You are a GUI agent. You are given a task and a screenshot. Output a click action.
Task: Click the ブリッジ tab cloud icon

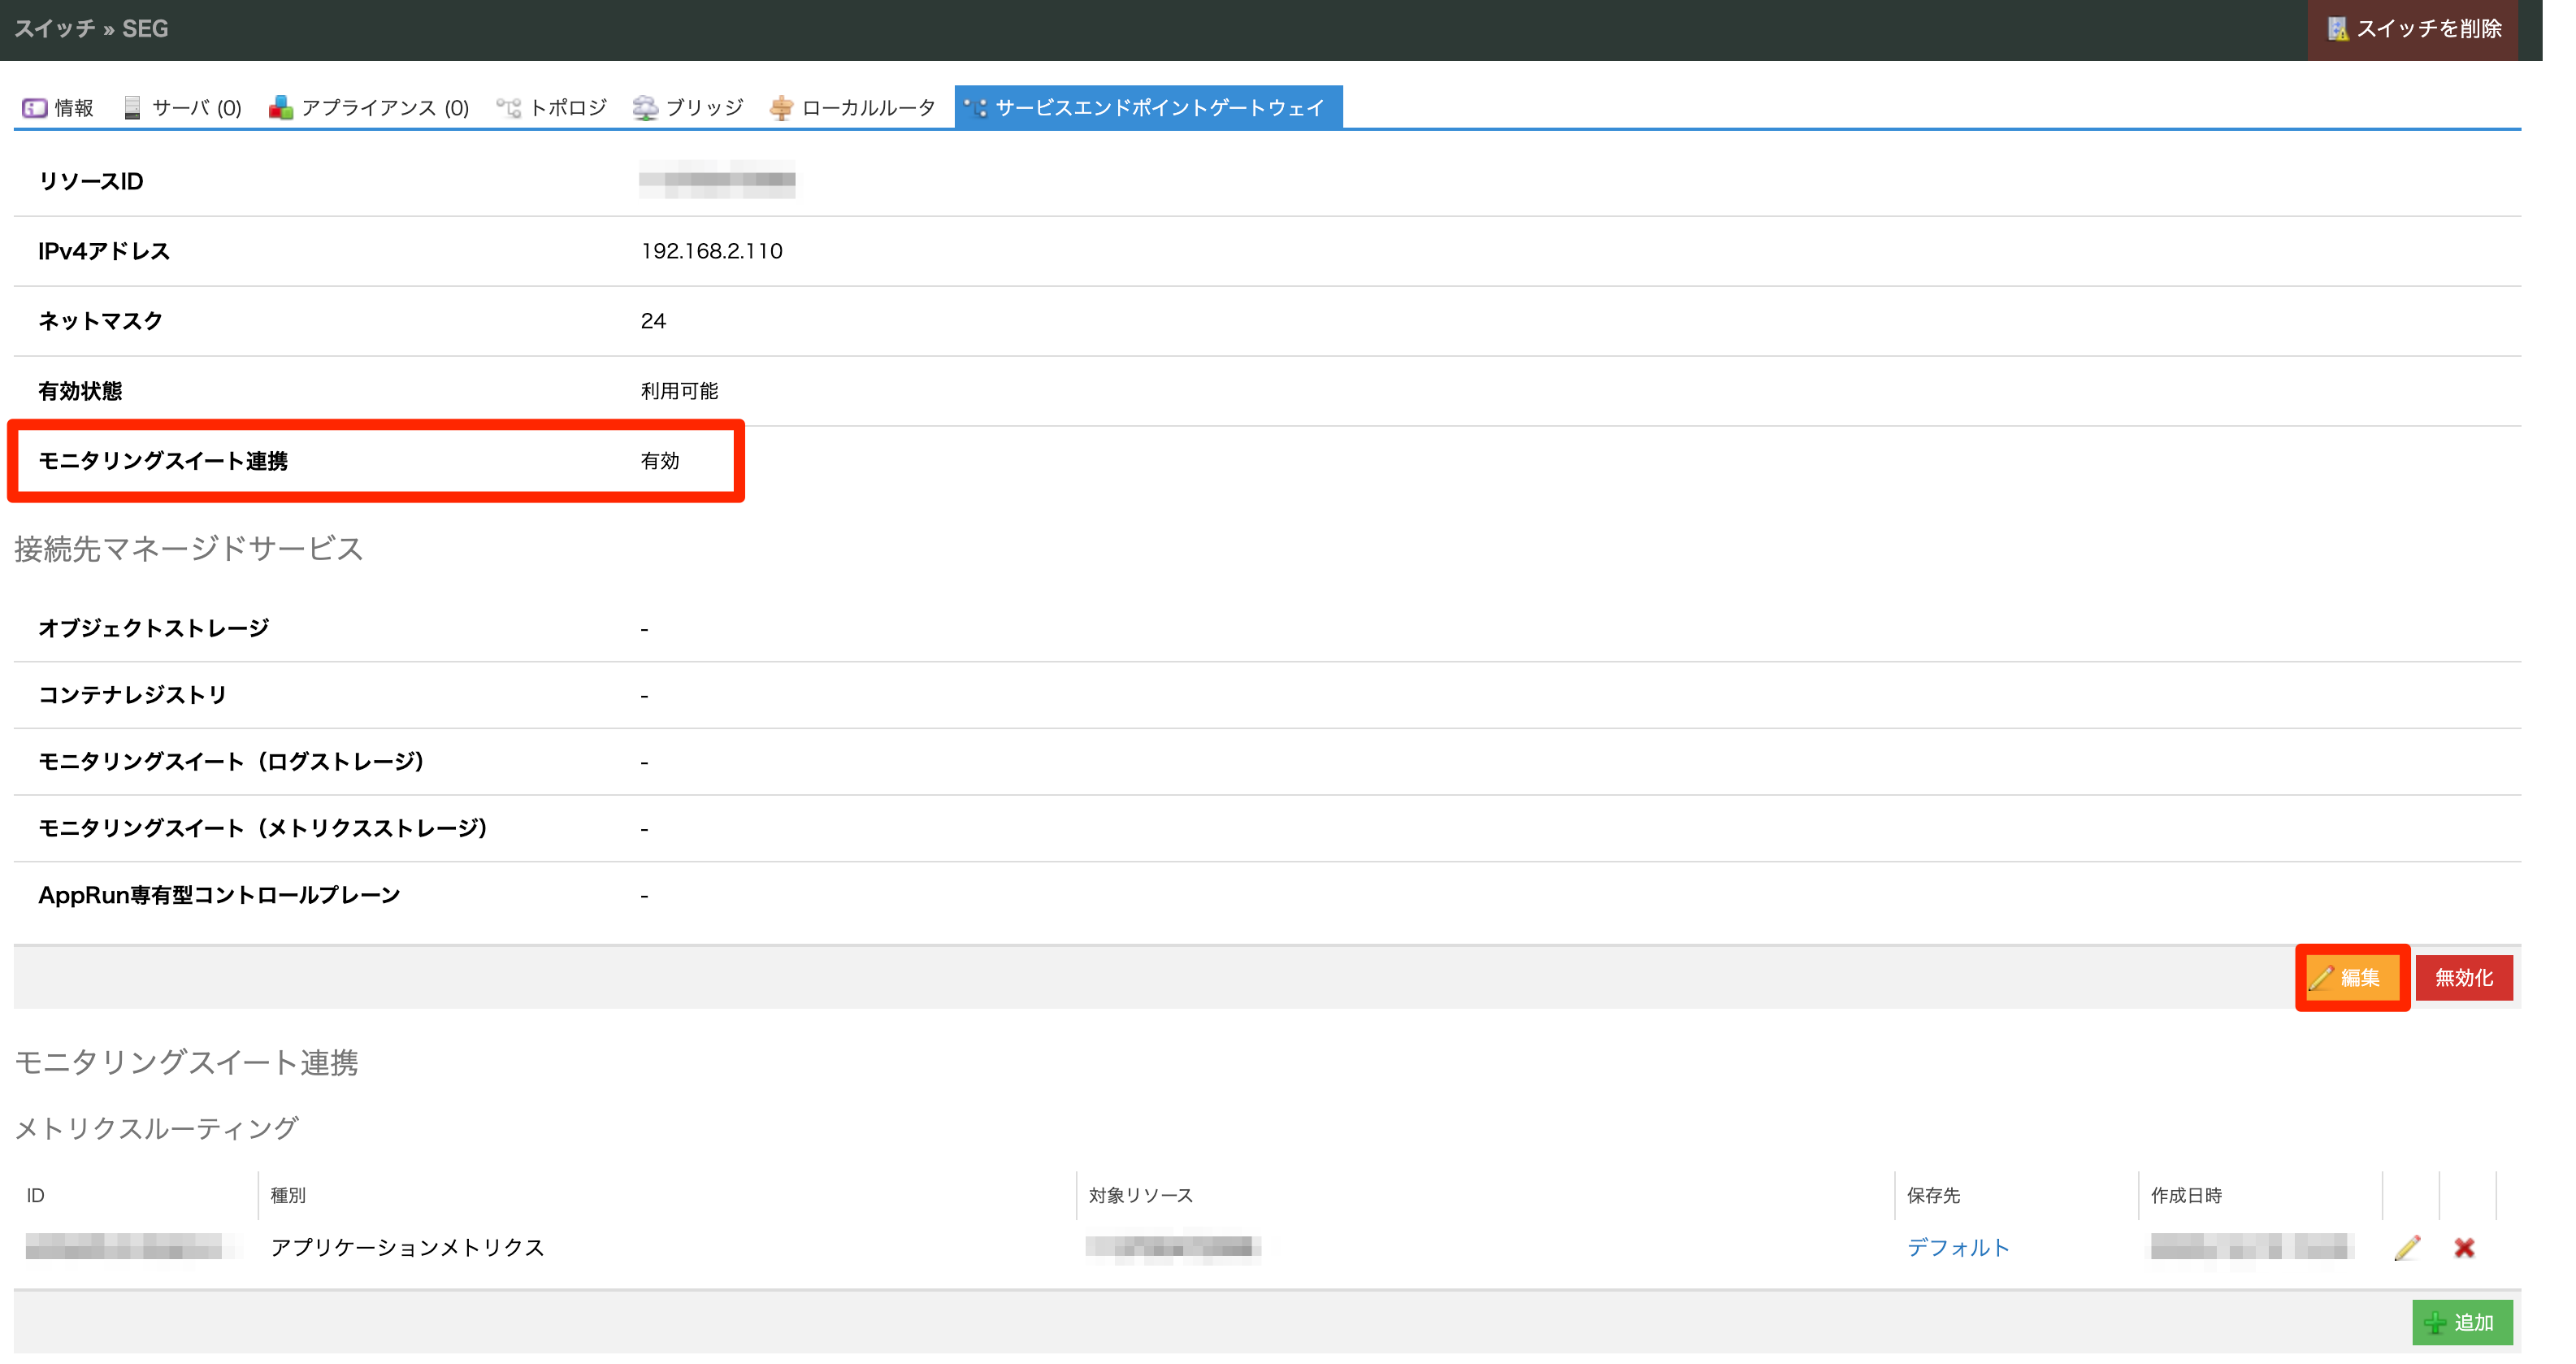645,108
